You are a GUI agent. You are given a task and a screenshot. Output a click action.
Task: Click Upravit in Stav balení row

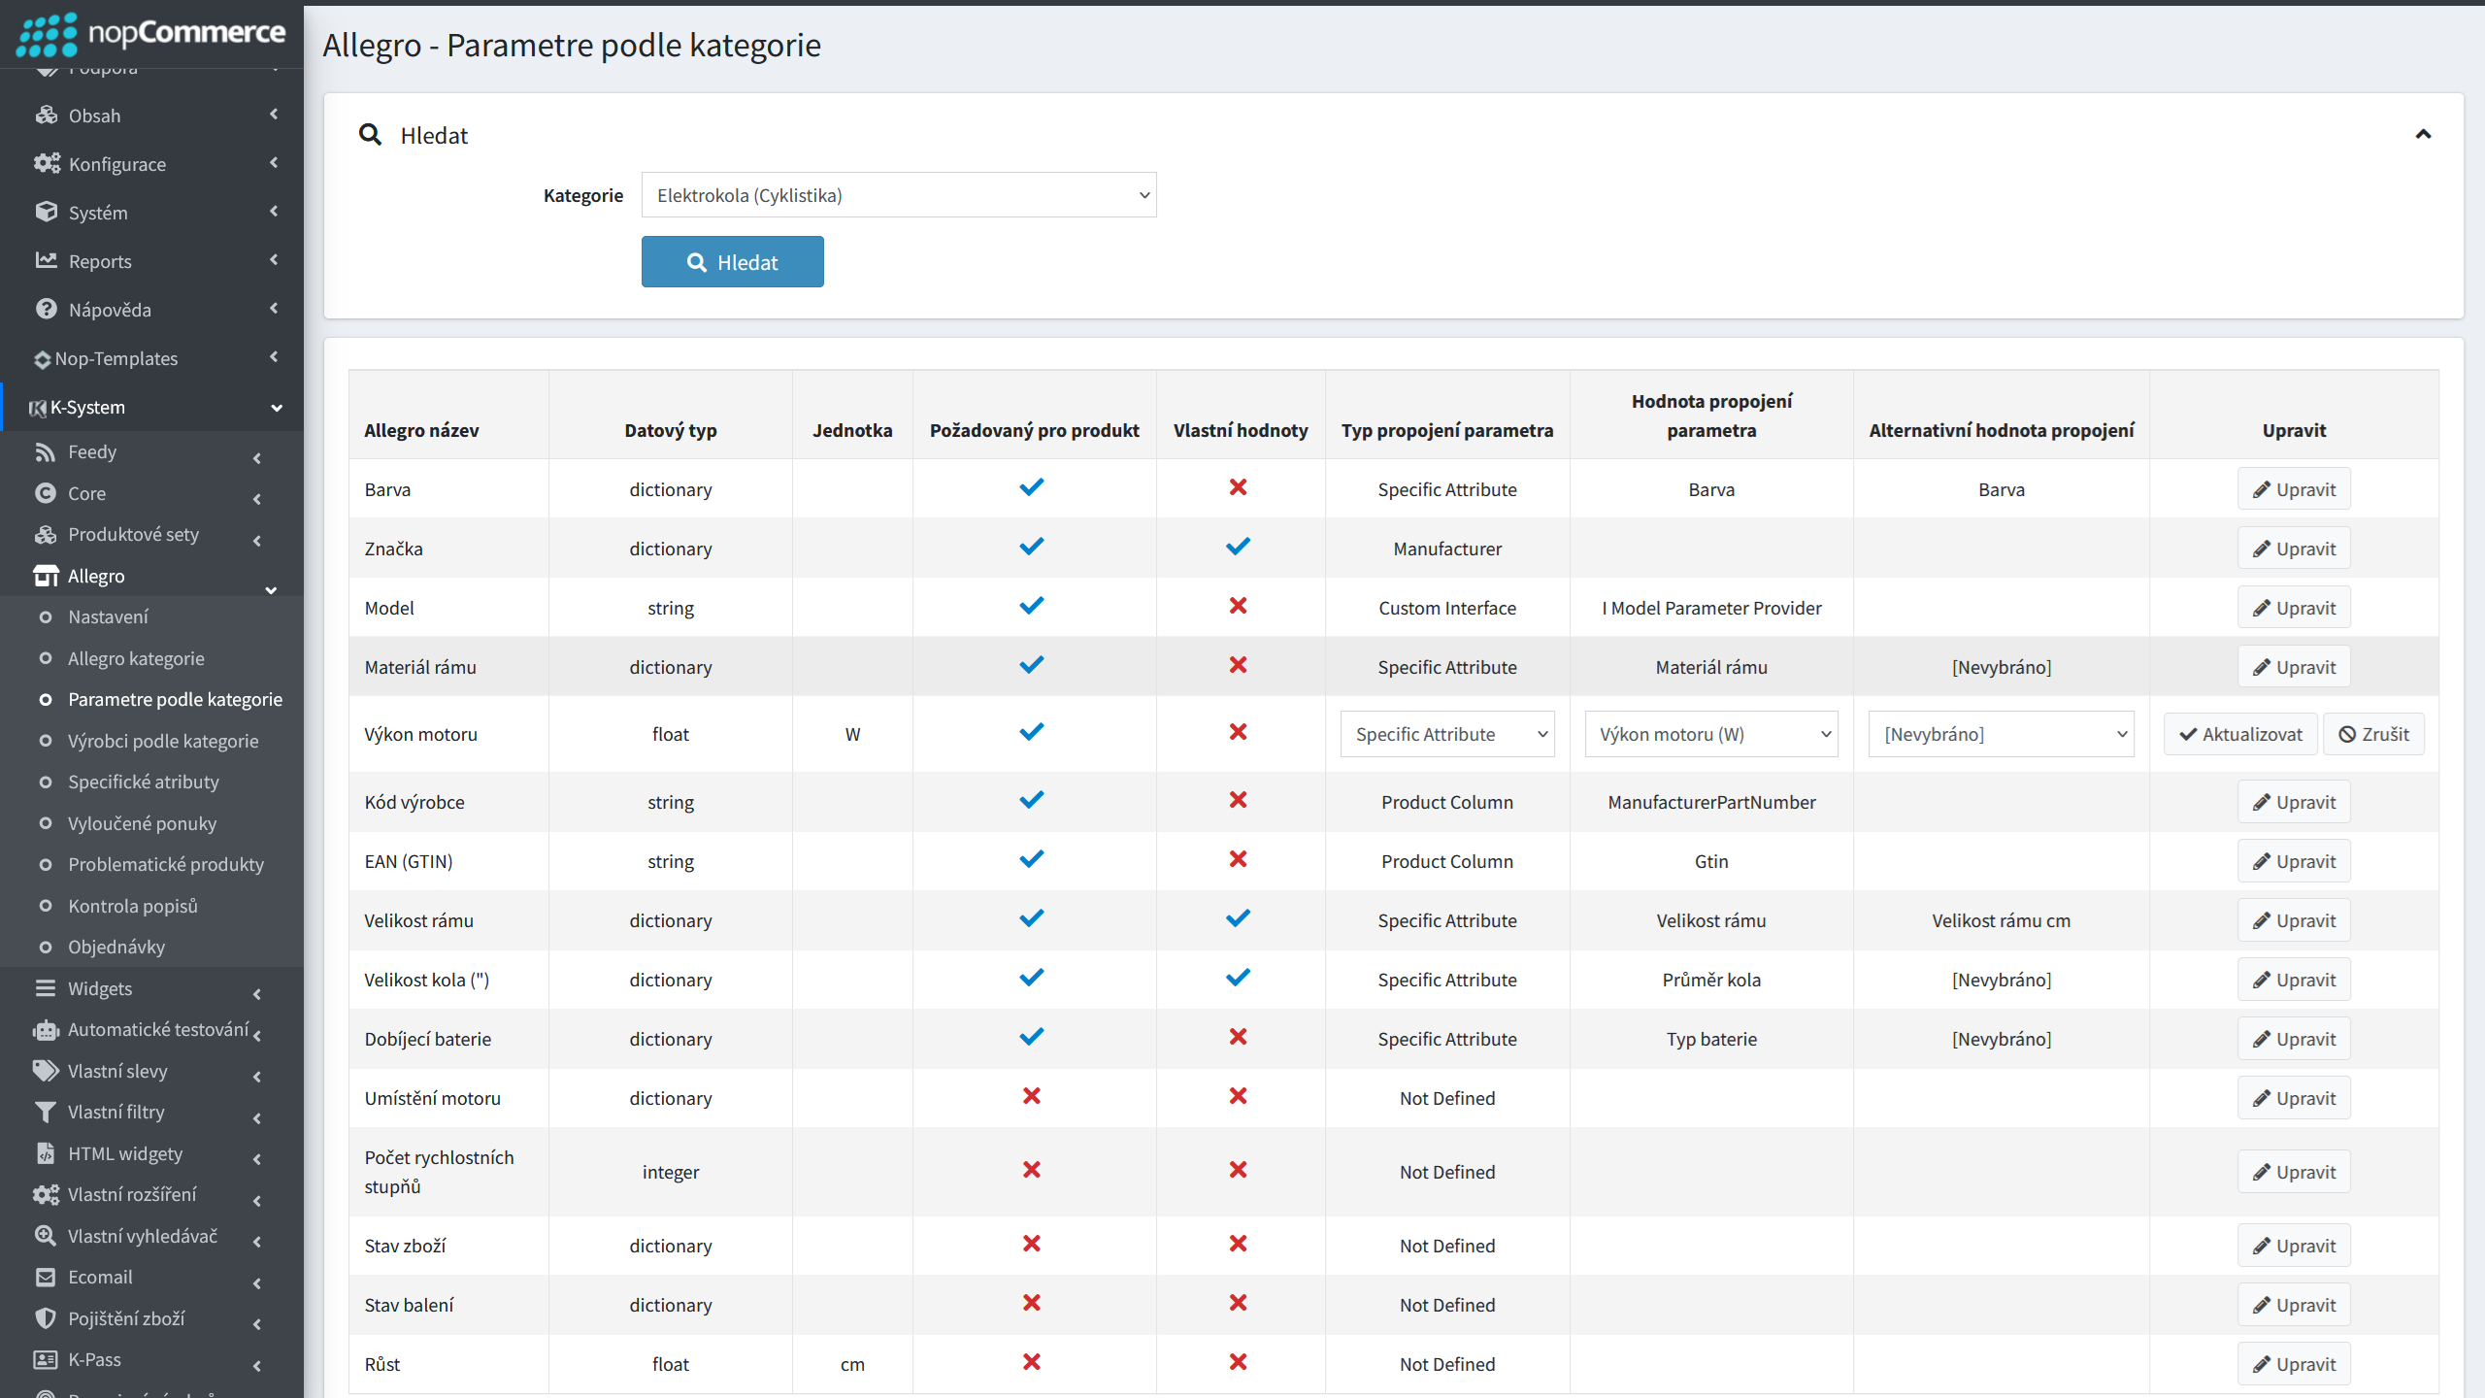[x=2294, y=1305]
